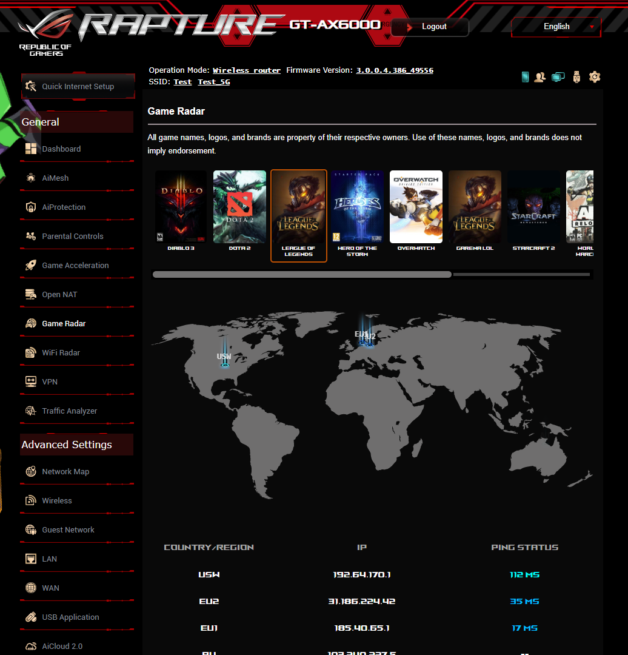Click the AiProtection shield icon
The image size is (628, 655).
31,207
